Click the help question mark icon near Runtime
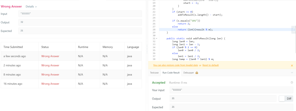The height and width of the screenshot is (111, 296). [292, 82]
